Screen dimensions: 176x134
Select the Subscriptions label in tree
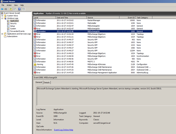pos(12,37)
